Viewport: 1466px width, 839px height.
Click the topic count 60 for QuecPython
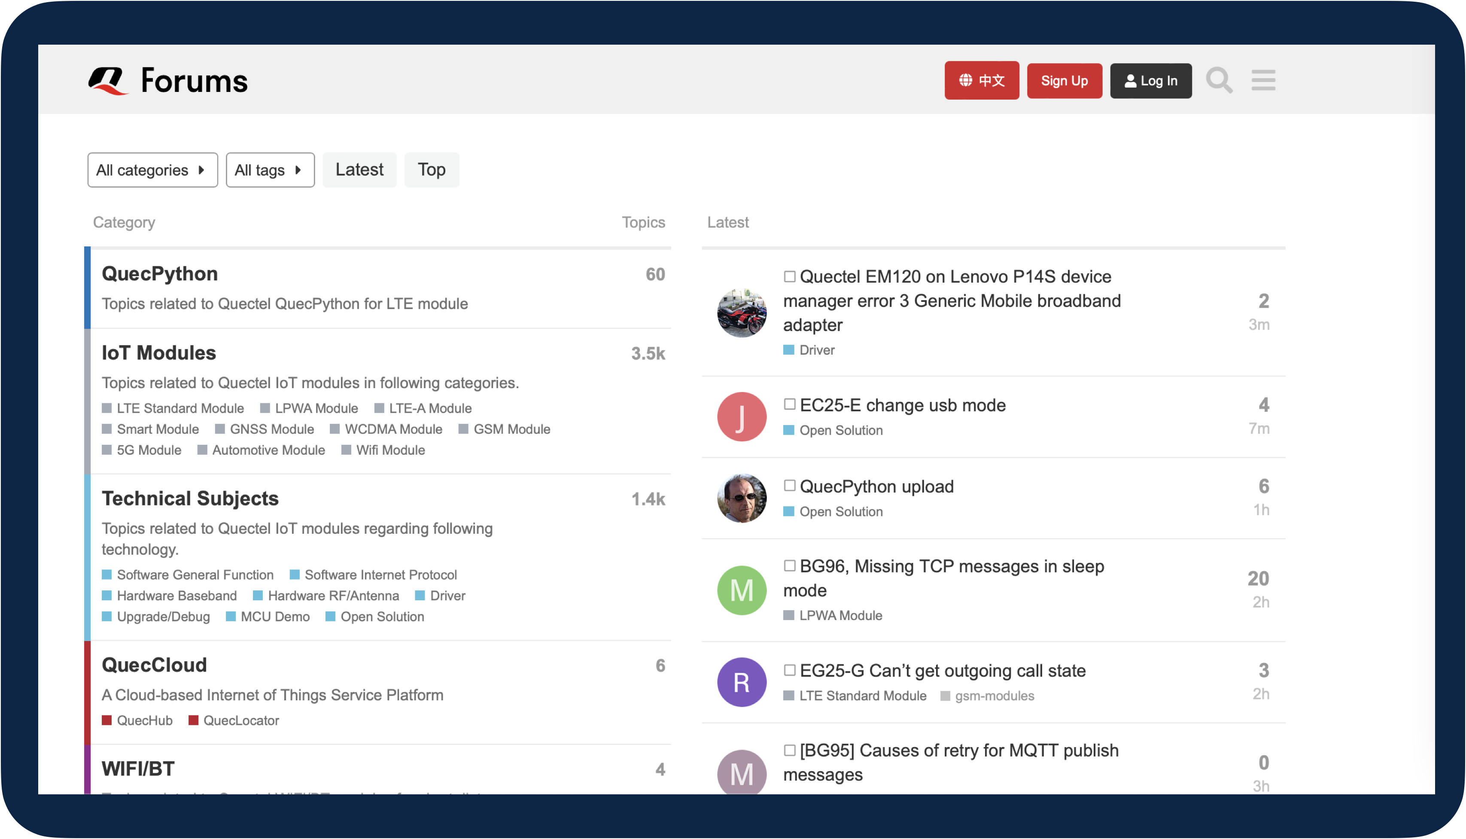pos(655,274)
